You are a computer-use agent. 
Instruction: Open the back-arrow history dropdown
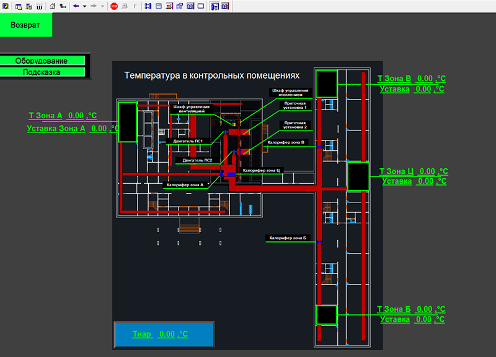tap(84, 6)
